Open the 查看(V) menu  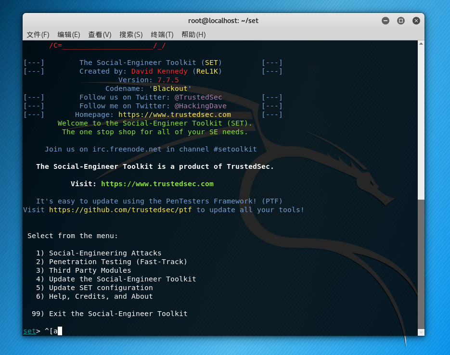[x=100, y=35]
